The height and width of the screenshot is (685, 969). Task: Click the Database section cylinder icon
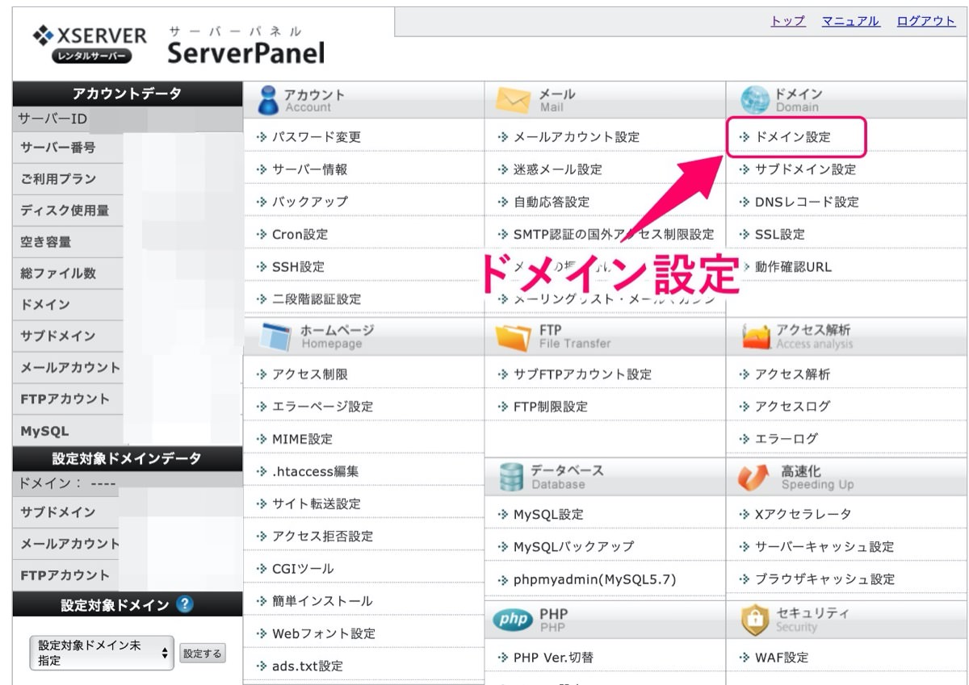click(x=511, y=477)
